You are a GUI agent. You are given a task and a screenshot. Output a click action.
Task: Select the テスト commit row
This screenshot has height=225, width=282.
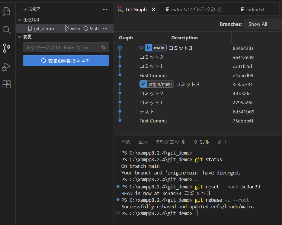click(x=147, y=112)
